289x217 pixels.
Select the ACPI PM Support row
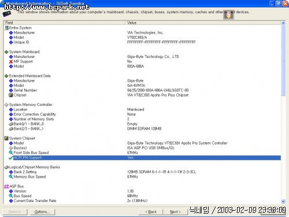(x=147, y=158)
